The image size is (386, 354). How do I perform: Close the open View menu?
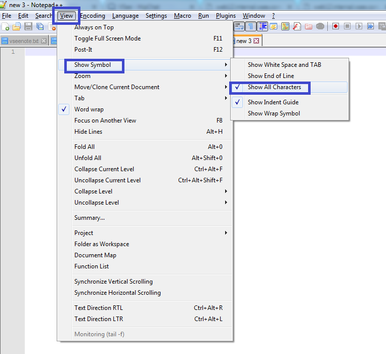point(66,16)
